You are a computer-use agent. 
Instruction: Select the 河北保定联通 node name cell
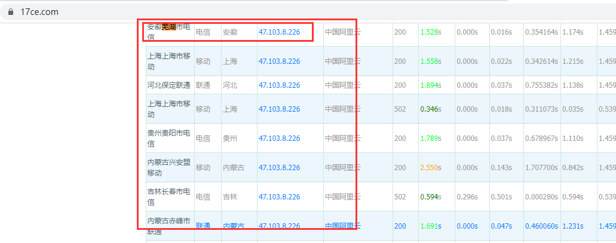(x=169, y=85)
